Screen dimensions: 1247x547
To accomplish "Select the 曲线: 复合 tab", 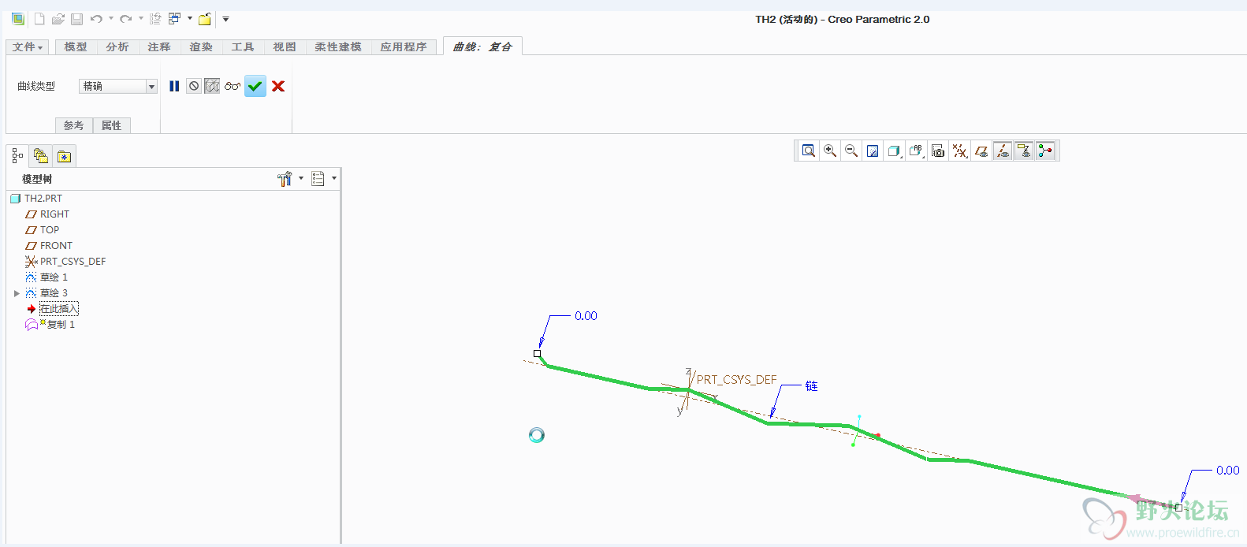I will pyautogui.click(x=482, y=47).
